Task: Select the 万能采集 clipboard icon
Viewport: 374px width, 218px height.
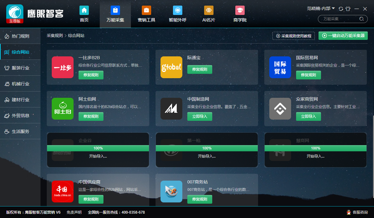Action: coord(115,10)
